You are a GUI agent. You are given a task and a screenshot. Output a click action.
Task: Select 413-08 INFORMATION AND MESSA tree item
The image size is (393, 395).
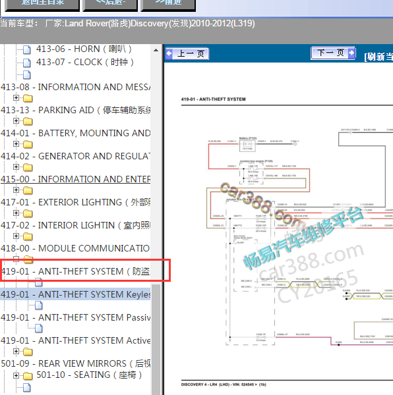pos(75,87)
